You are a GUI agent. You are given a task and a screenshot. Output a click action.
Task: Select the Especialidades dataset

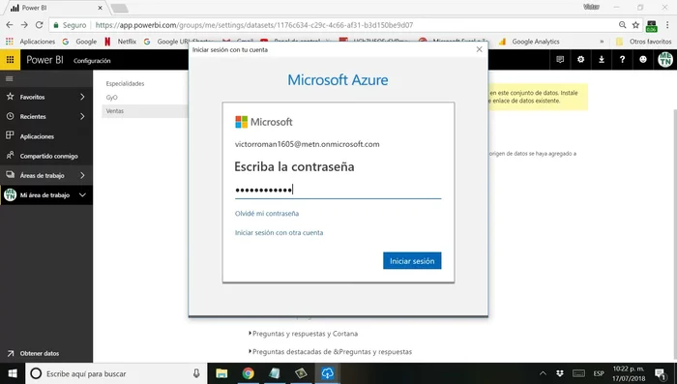point(125,84)
